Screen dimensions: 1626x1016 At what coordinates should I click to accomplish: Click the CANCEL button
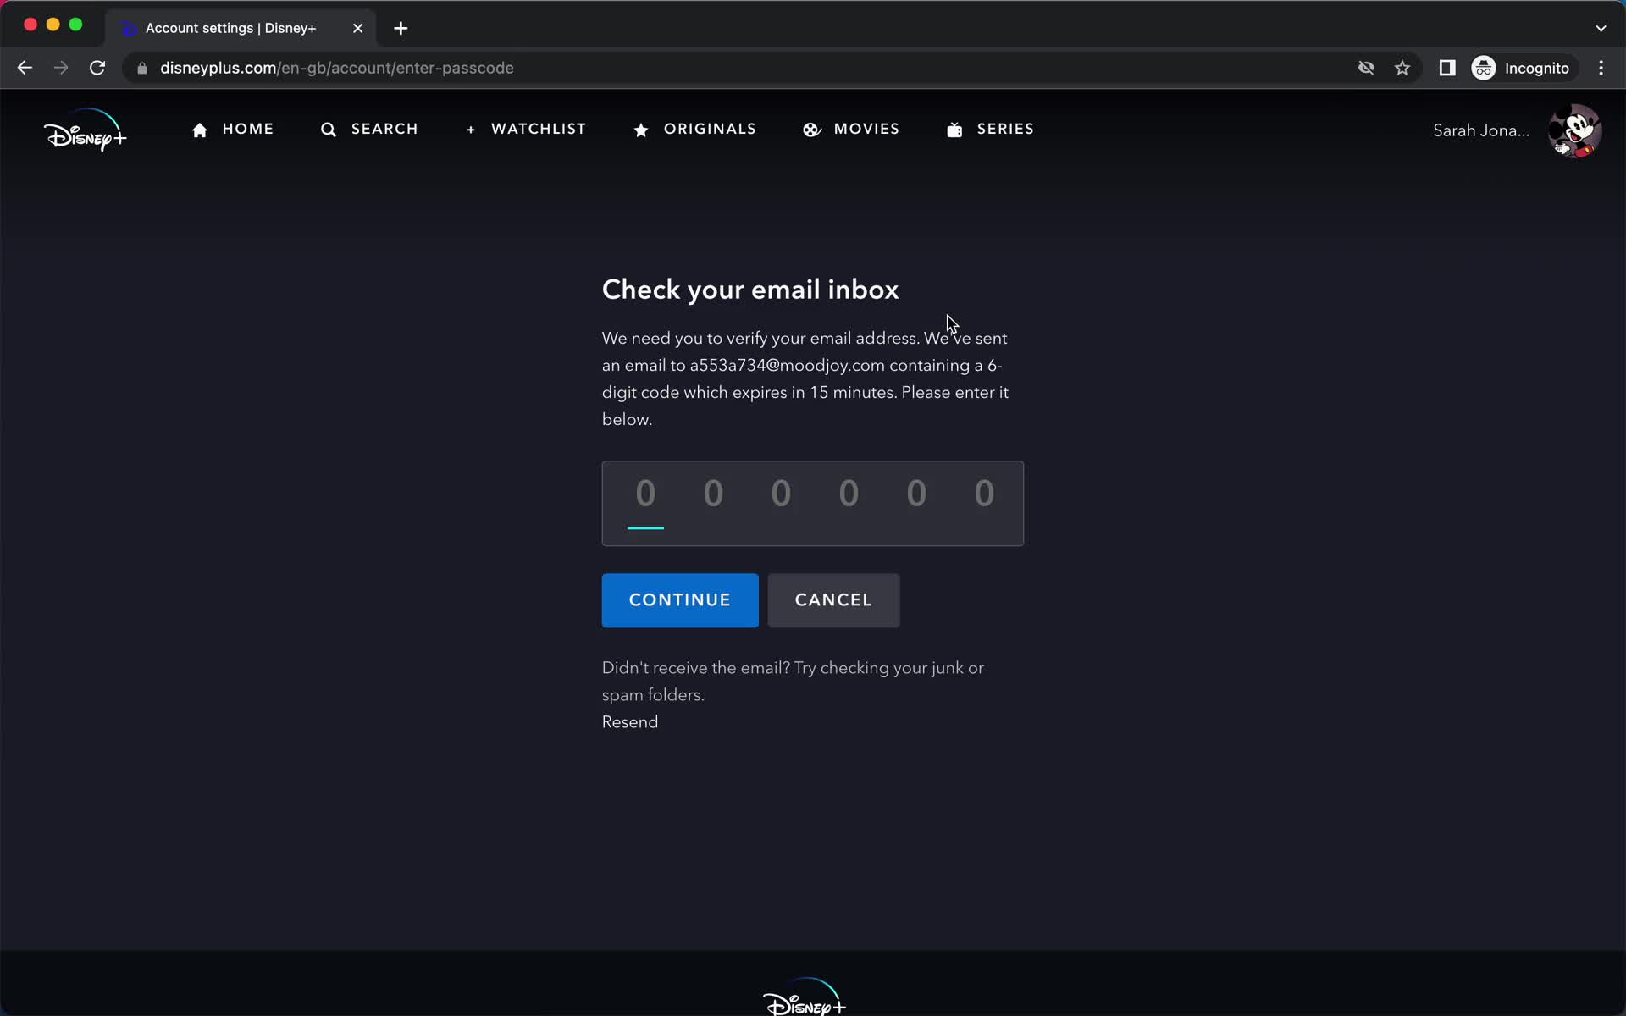(833, 600)
